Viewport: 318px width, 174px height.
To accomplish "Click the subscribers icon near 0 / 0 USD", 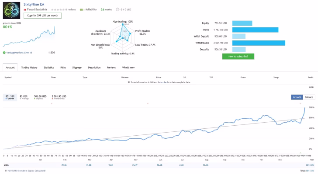I will (118, 10).
